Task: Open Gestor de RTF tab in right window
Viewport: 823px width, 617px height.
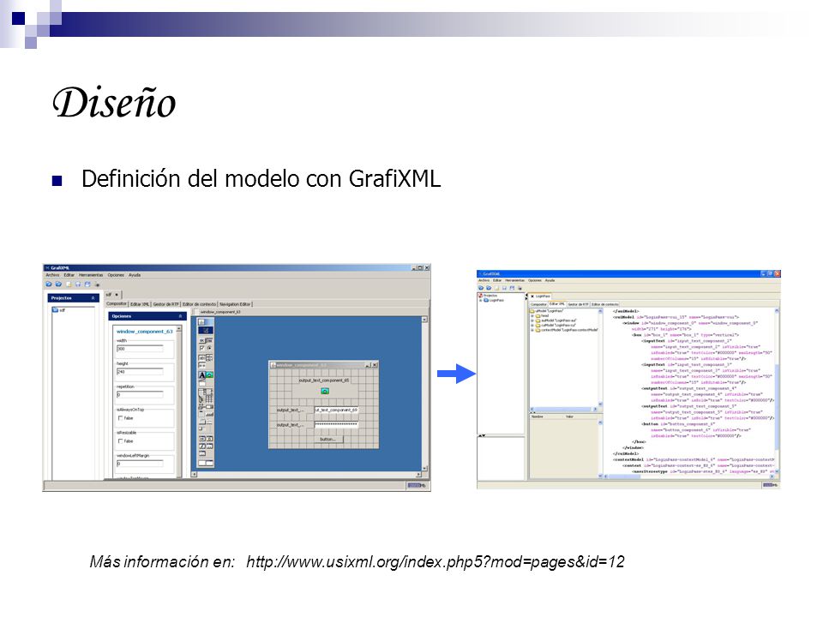Action: click(579, 304)
